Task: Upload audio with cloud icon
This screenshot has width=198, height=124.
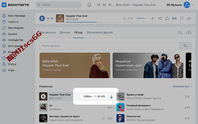Action: coord(189,33)
